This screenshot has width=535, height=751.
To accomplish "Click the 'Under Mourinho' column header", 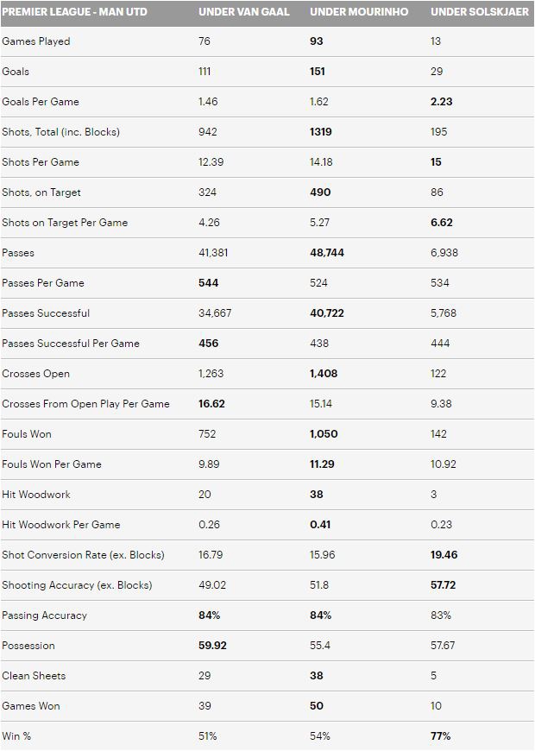I will click(359, 12).
